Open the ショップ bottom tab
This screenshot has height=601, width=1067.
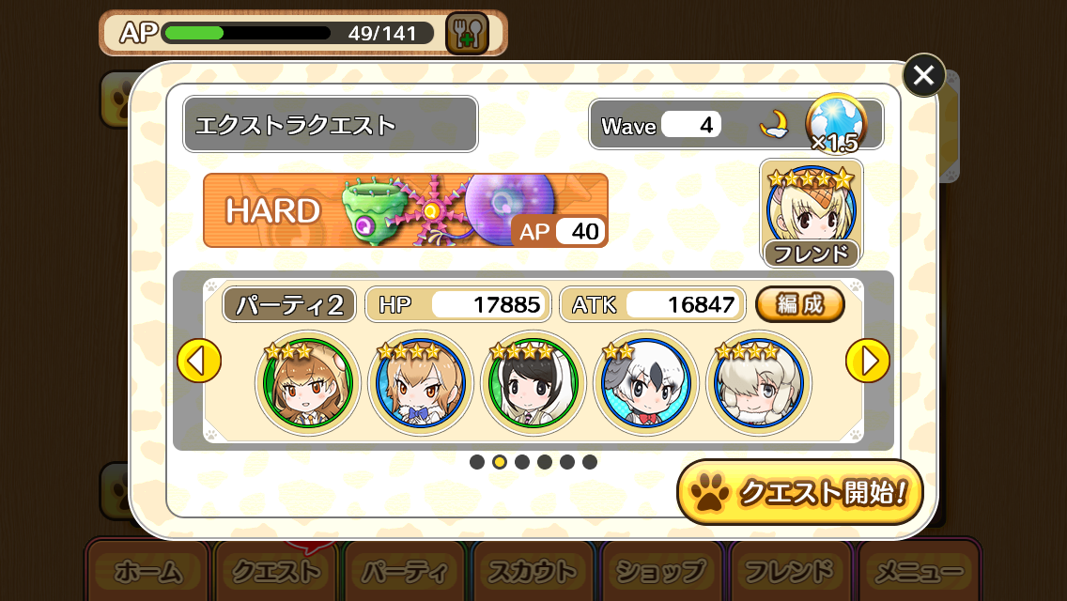pos(660,572)
